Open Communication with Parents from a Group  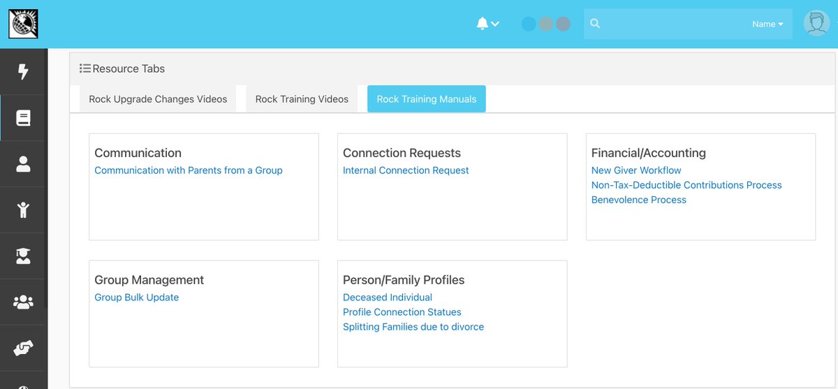[189, 170]
